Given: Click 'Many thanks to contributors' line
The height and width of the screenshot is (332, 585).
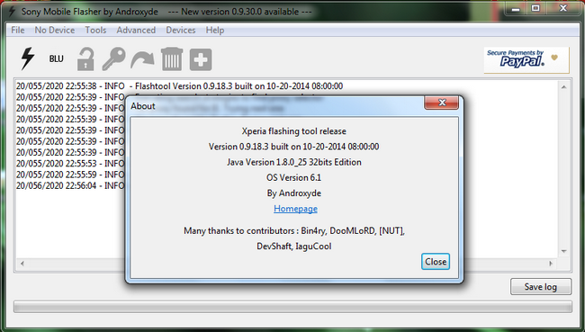Looking at the screenshot, I should 294,231.
